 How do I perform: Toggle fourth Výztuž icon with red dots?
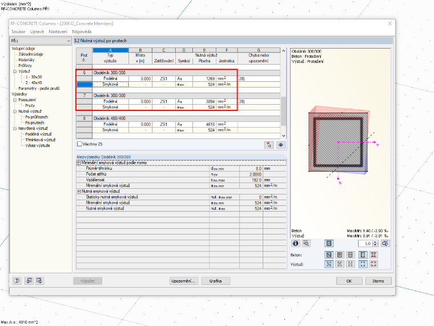(x=363, y=264)
